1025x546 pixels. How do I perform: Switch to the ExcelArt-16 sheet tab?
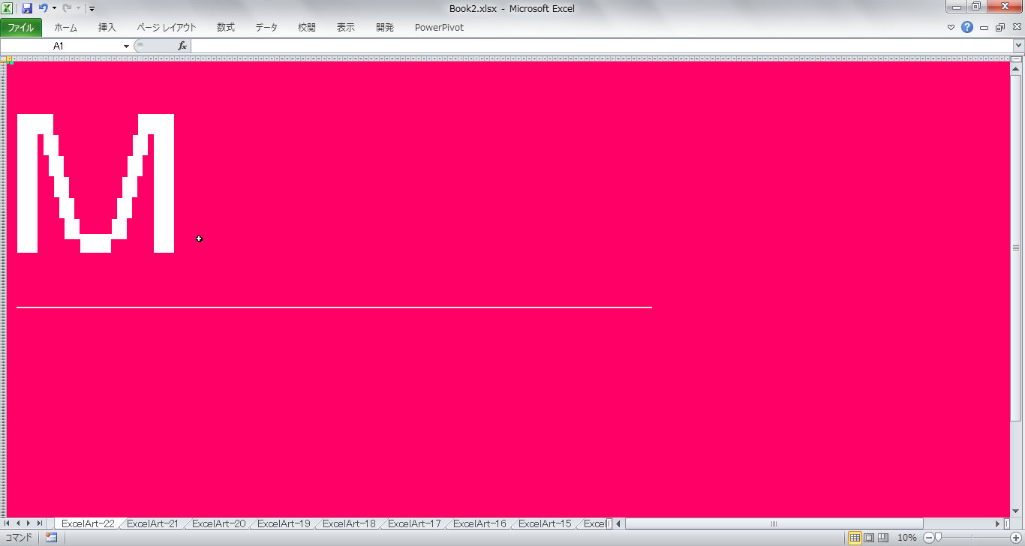[x=479, y=523]
